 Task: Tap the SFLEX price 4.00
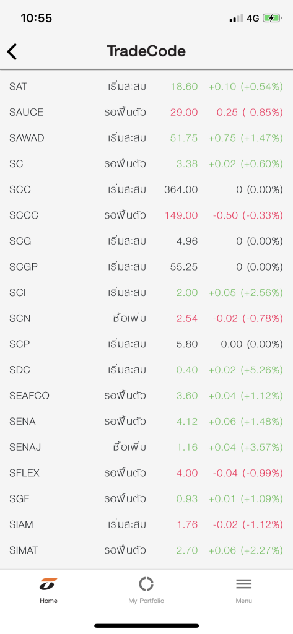coord(187,473)
